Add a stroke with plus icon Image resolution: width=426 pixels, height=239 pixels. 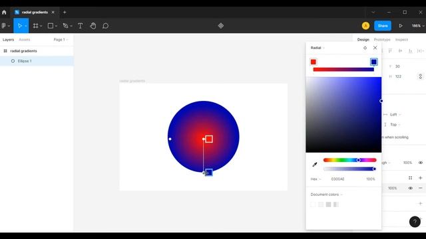[x=420, y=204]
